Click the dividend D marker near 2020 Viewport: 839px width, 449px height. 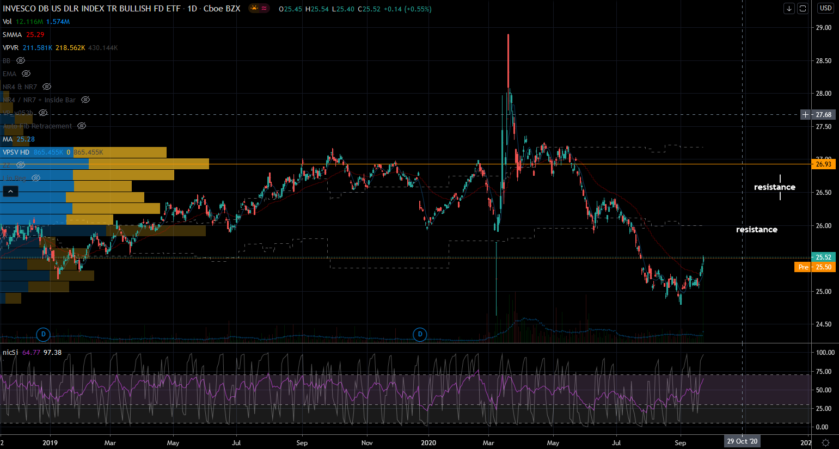[x=419, y=334]
